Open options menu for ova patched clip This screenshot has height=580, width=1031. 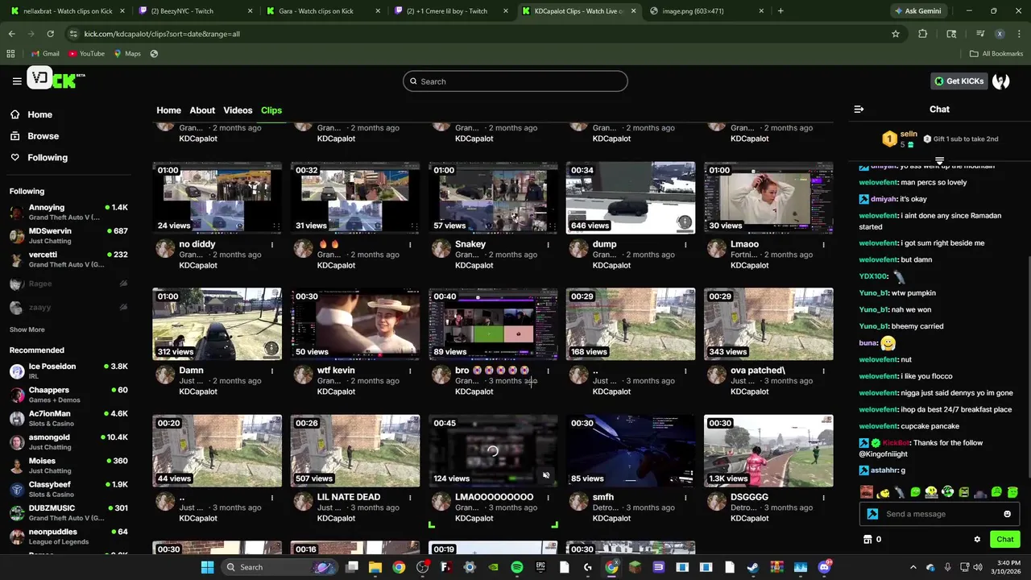coord(824,371)
